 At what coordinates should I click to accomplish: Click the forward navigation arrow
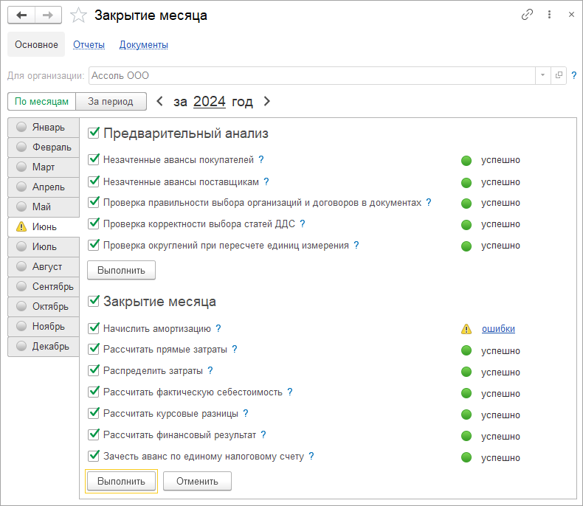click(x=48, y=15)
